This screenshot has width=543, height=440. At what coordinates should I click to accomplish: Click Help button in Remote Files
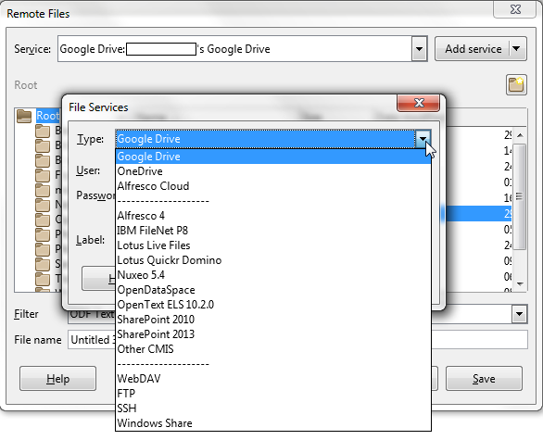57,379
